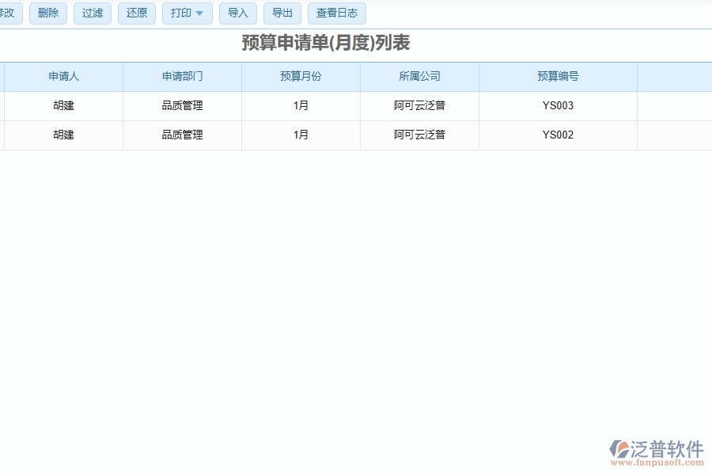Open the 查看日志 (View Log) function
712x475 pixels.
[337, 13]
